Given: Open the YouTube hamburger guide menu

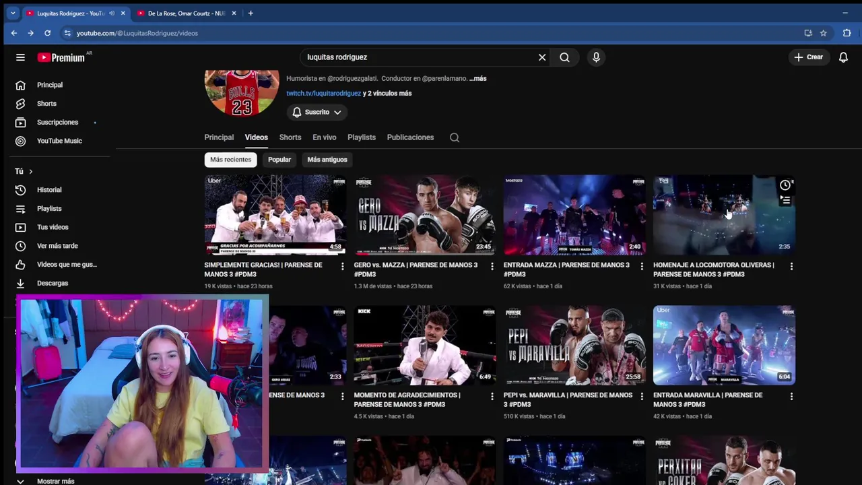Looking at the screenshot, I should point(20,57).
